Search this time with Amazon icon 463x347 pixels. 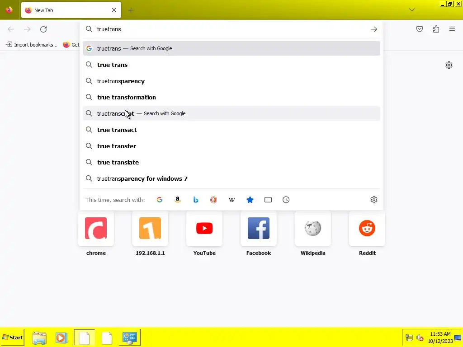[x=177, y=200]
